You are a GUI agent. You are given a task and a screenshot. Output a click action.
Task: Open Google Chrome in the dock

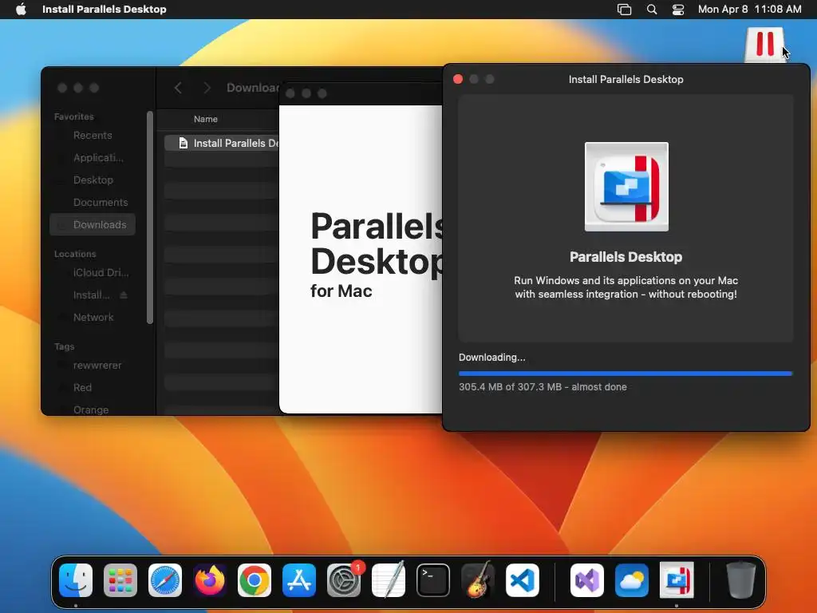[255, 580]
